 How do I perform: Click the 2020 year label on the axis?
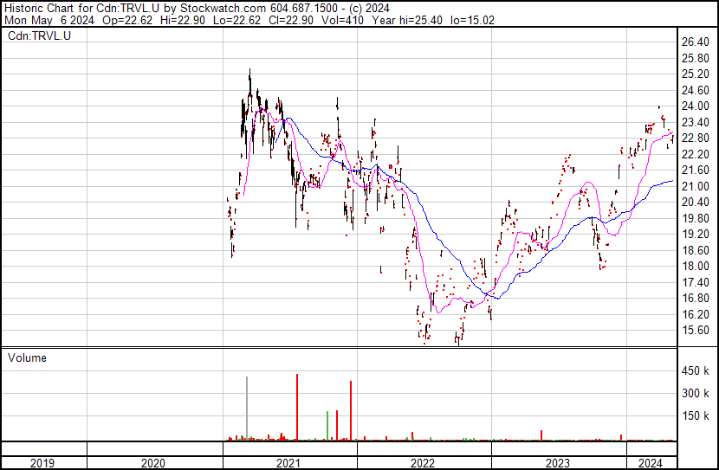click(152, 463)
